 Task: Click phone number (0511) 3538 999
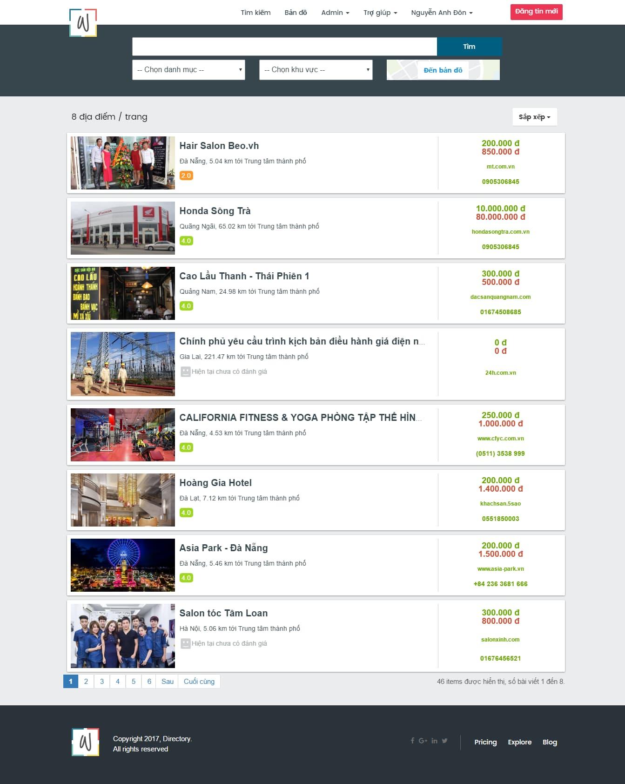(501, 453)
